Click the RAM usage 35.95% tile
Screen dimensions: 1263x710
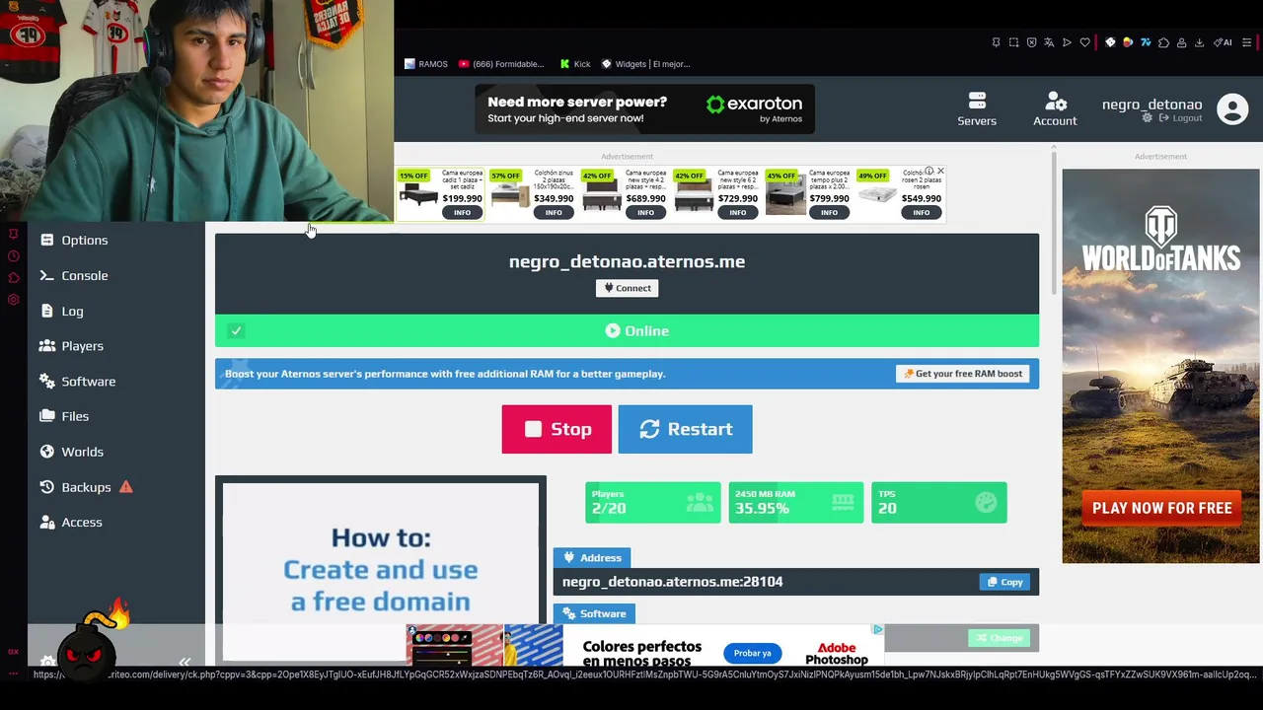(x=795, y=502)
